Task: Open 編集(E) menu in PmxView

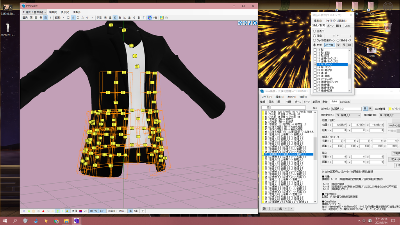Action: click(53, 12)
